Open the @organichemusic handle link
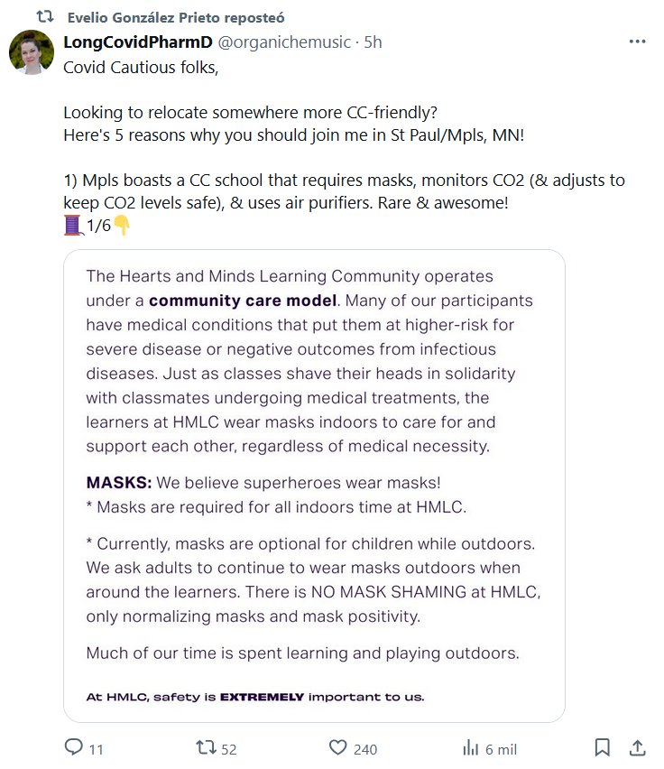 [x=285, y=42]
